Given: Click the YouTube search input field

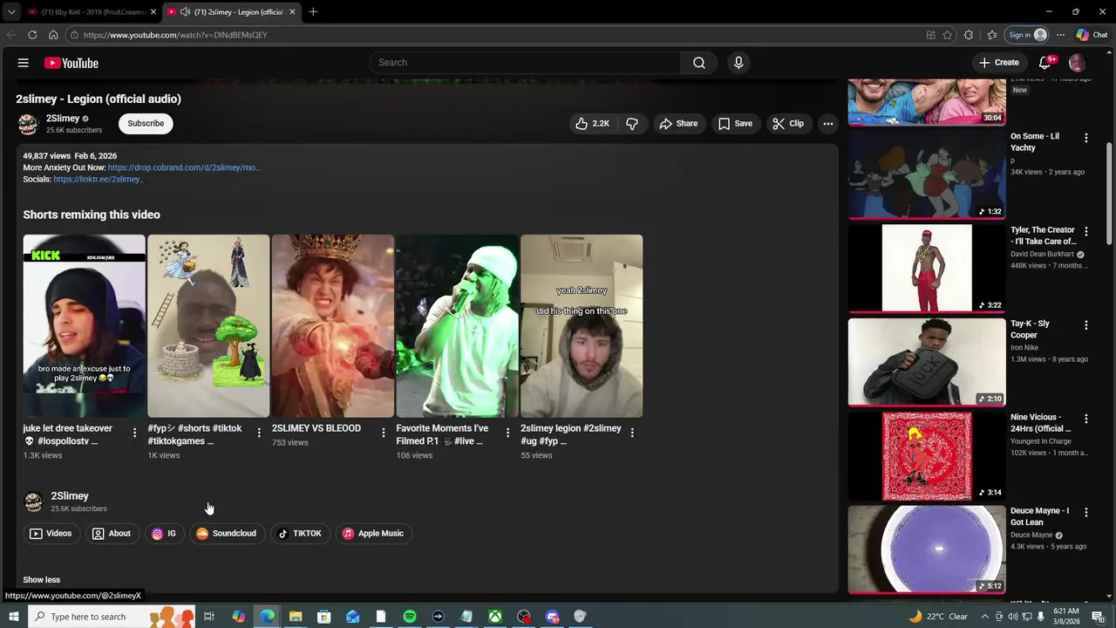Looking at the screenshot, I should pyautogui.click(x=525, y=63).
